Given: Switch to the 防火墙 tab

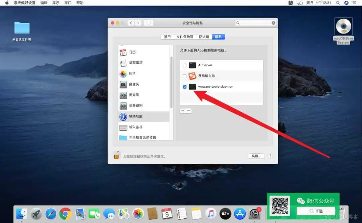Looking at the screenshot, I should point(203,36).
